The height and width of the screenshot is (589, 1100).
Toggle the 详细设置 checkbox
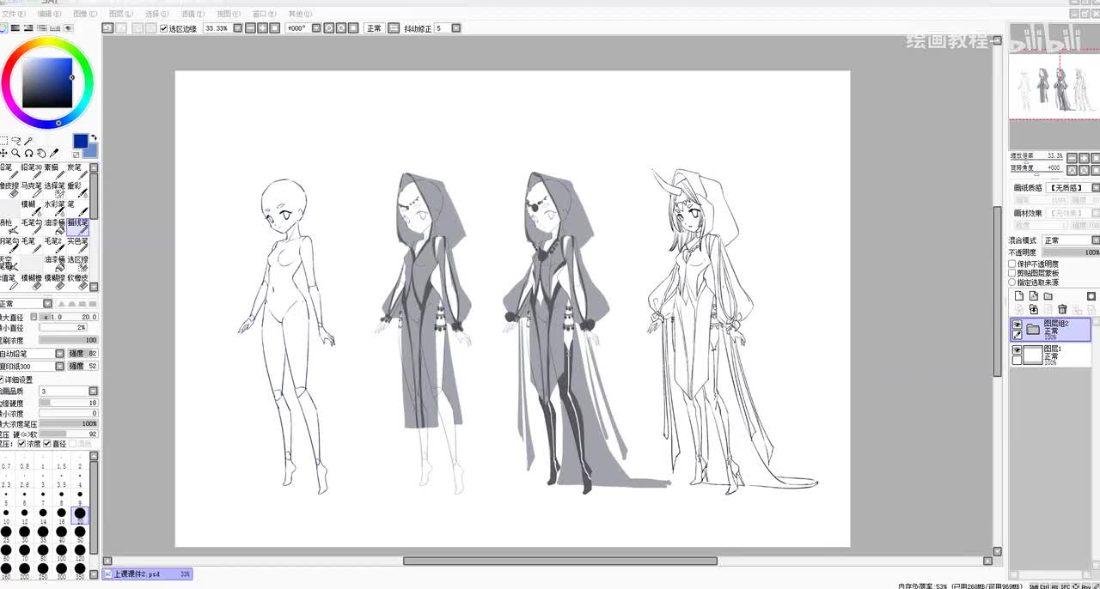coord(2,380)
